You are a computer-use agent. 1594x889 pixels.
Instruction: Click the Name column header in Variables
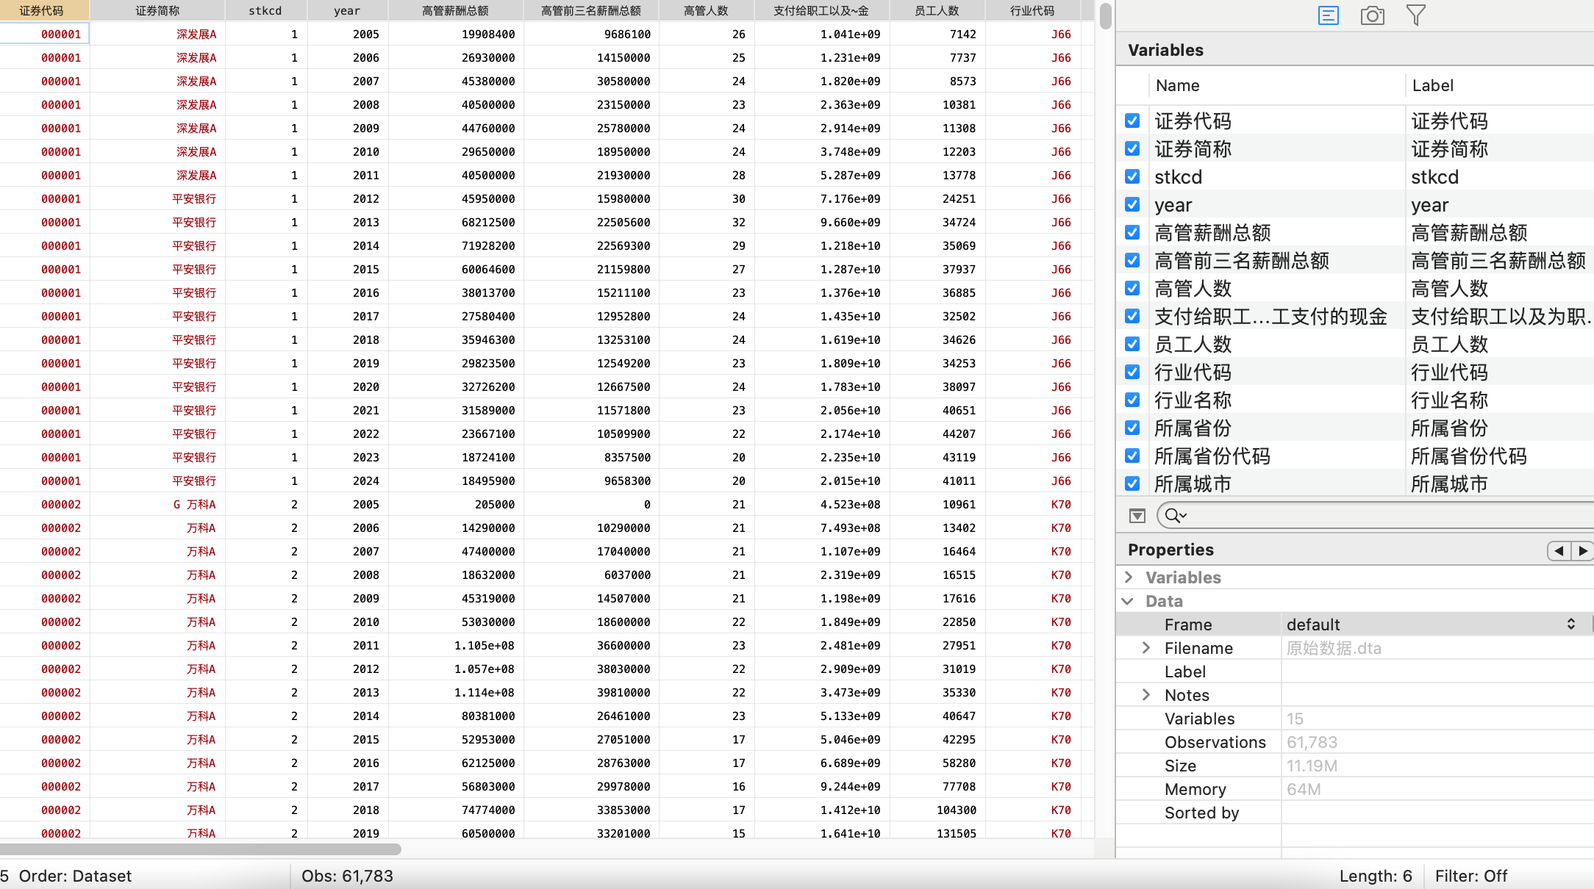pyautogui.click(x=1177, y=85)
